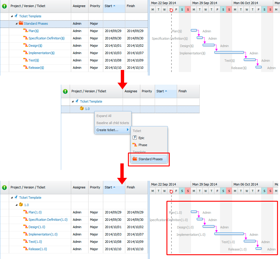The height and width of the screenshot is (259, 280).
Task: Open the Specification Definition($) ticket link
Action: pyautogui.click(x=46, y=38)
